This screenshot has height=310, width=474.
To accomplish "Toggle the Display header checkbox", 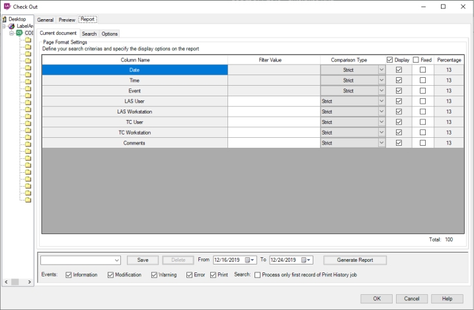I will pyautogui.click(x=389, y=60).
